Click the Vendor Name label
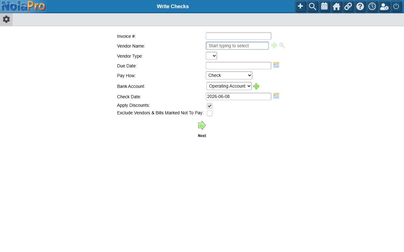Viewport: 404px width, 252px height. [131, 46]
